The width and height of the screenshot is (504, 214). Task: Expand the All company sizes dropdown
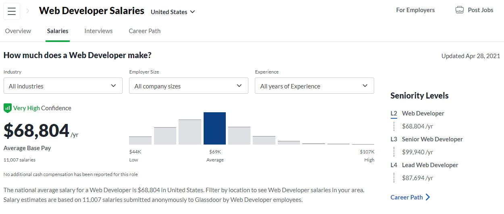pyautogui.click(x=188, y=86)
